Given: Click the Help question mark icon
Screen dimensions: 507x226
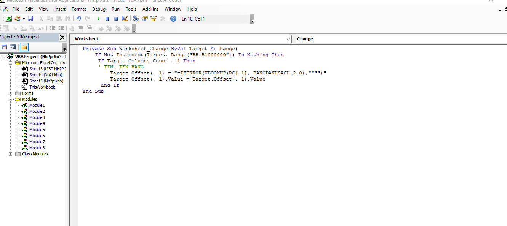Looking at the screenshot, I should point(173,19).
